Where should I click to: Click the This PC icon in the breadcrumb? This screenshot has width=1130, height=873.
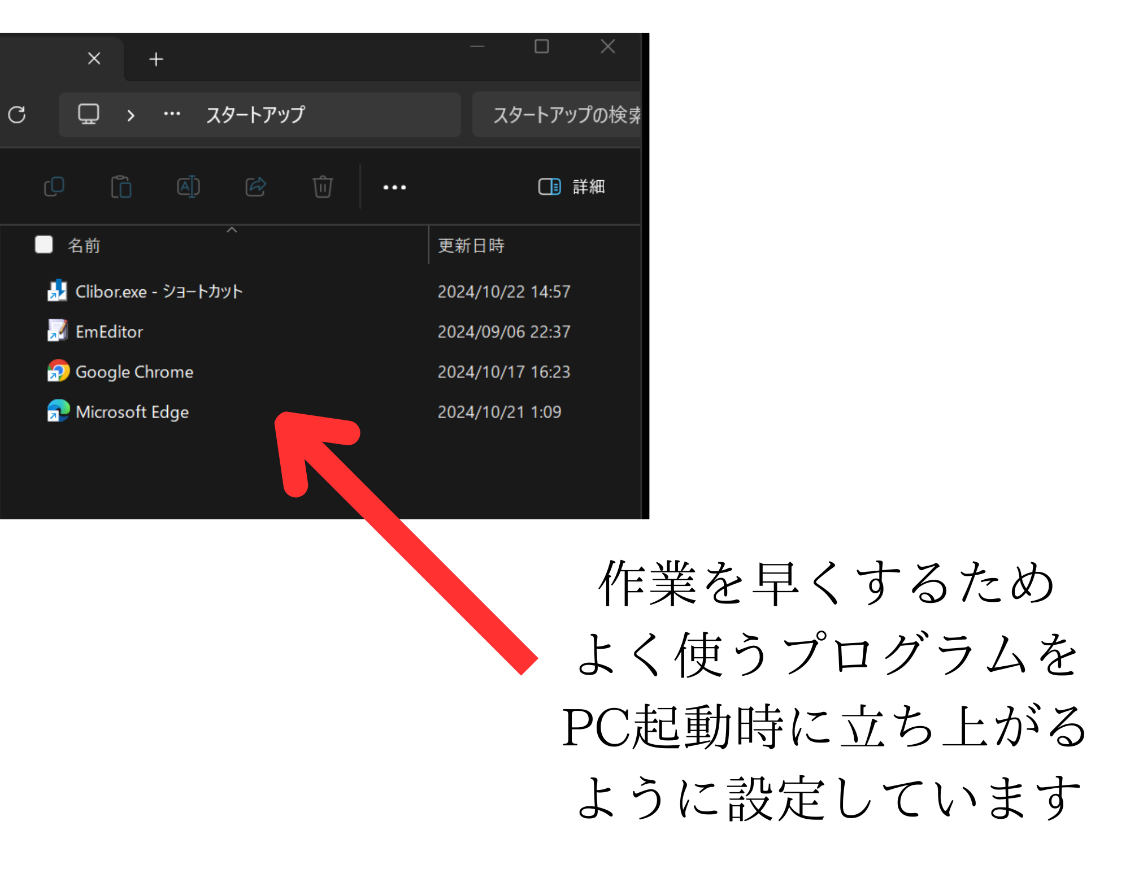(x=88, y=114)
